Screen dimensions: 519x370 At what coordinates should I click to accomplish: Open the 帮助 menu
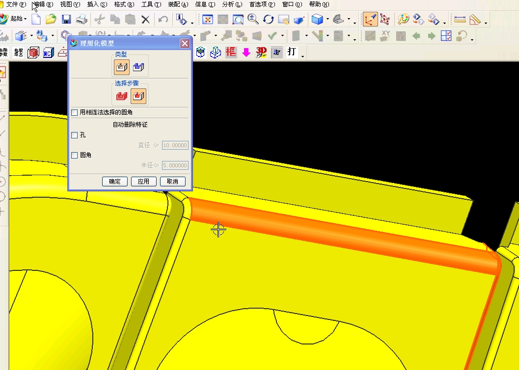click(319, 4)
